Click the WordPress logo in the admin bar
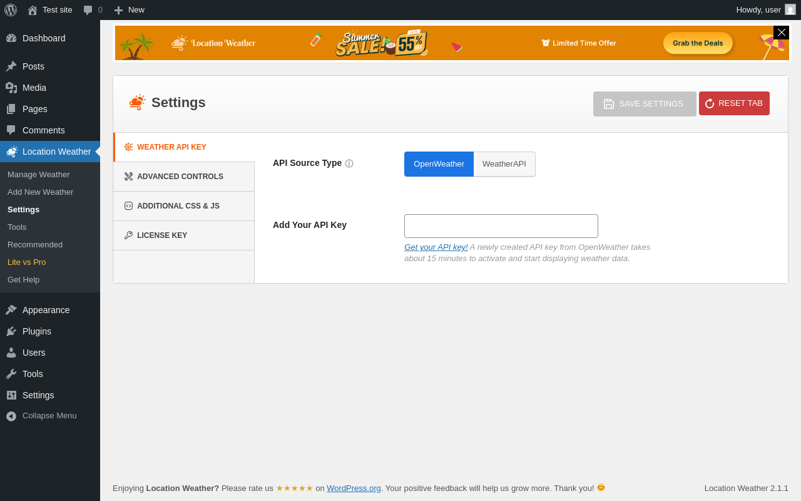Viewport: 801px width, 501px height. coord(11,10)
